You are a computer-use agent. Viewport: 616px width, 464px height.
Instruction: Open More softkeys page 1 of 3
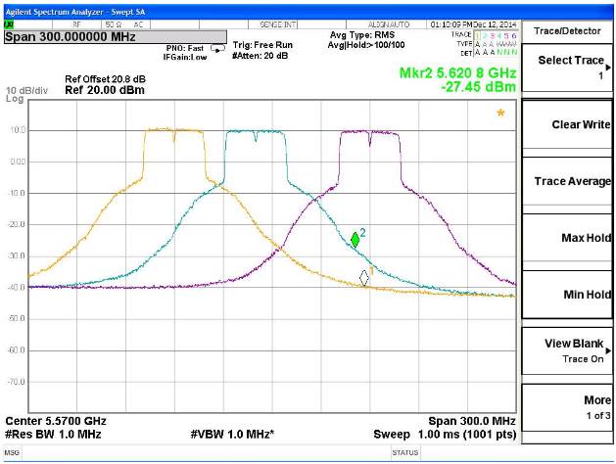569,407
